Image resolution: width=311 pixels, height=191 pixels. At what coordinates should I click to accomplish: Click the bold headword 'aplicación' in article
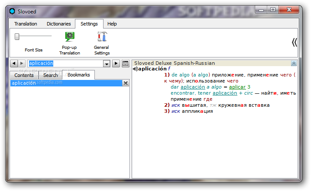coord(152,69)
